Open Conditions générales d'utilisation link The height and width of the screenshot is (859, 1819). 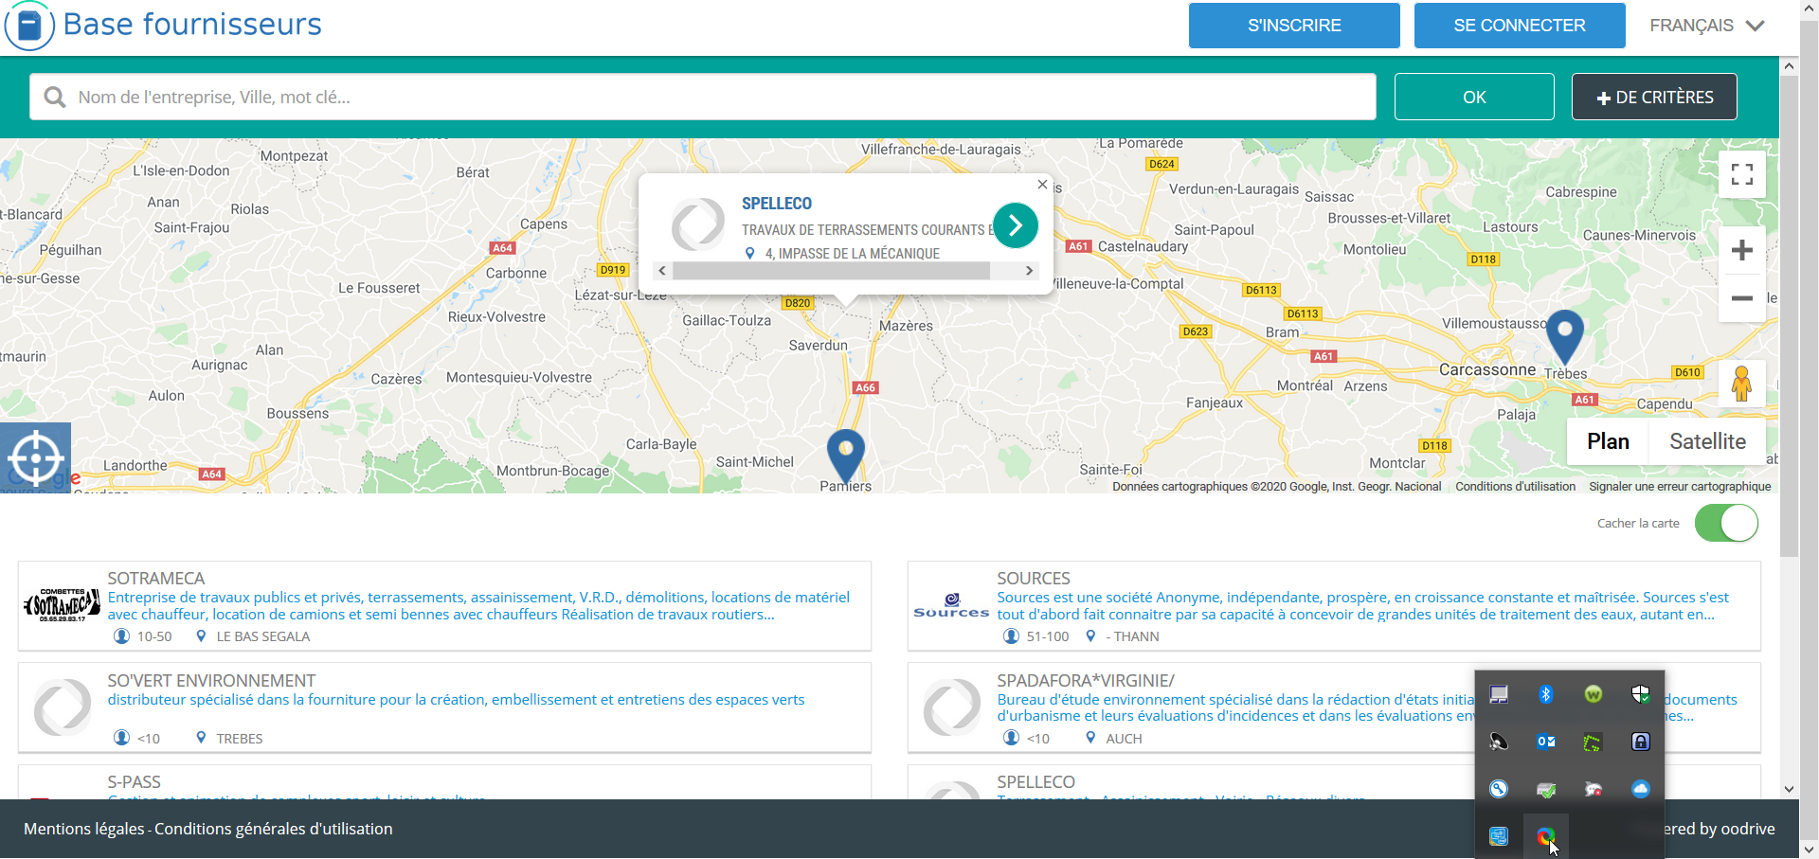[x=274, y=829]
